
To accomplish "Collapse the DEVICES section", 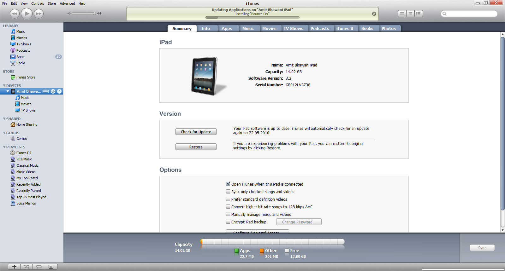I will pyautogui.click(x=4, y=86).
